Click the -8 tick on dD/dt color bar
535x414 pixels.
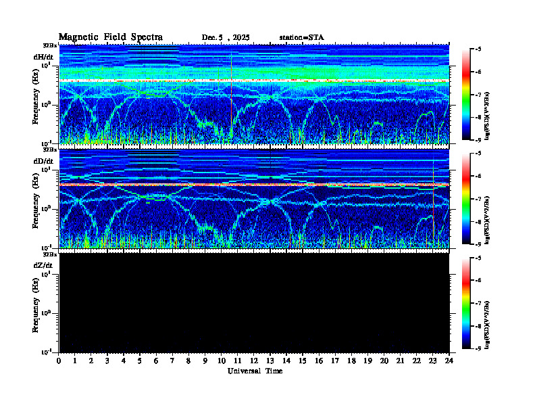[478, 221]
